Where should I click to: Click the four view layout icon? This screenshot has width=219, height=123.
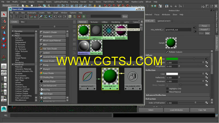pyautogui.click(x=4, y=73)
